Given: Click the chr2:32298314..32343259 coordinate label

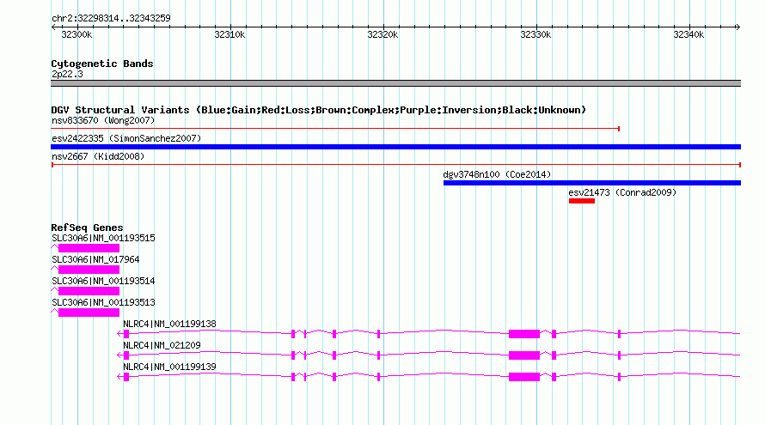Looking at the screenshot, I should click(x=111, y=18).
